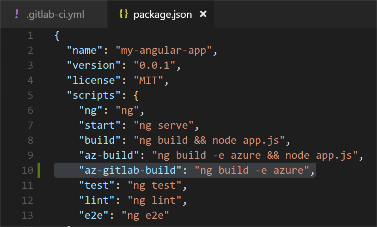Image resolution: width=377 pixels, height=227 pixels.
Task: Click the "my-angular-app" value
Action: pos(164,51)
